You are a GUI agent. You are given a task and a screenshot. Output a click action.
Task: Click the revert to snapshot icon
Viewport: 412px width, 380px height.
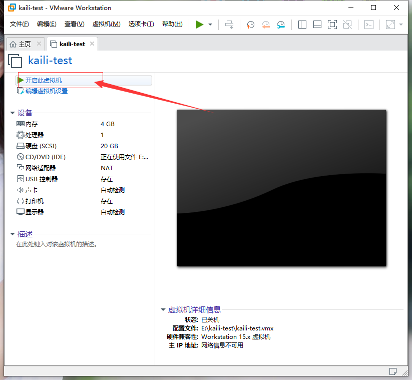(x=265, y=24)
